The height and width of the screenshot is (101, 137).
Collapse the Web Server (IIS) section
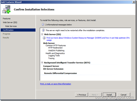(x=42, y=34)
